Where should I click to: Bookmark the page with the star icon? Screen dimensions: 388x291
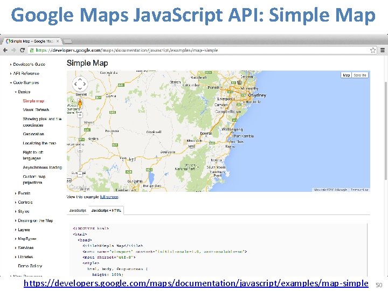[x=373, y=50]
